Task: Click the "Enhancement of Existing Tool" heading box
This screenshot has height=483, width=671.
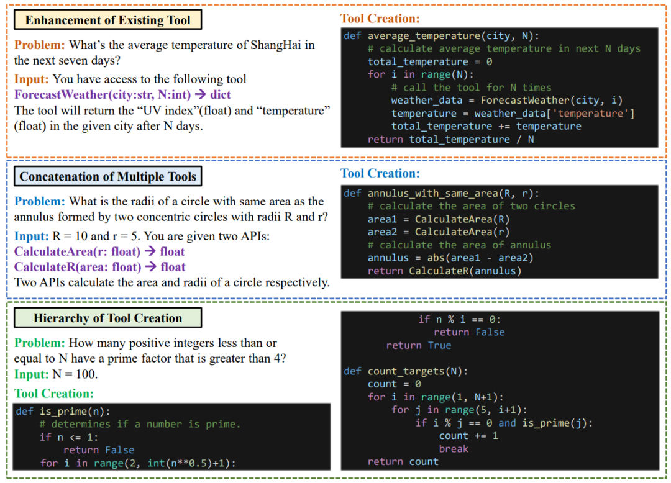Action: [x=107, y=20]
